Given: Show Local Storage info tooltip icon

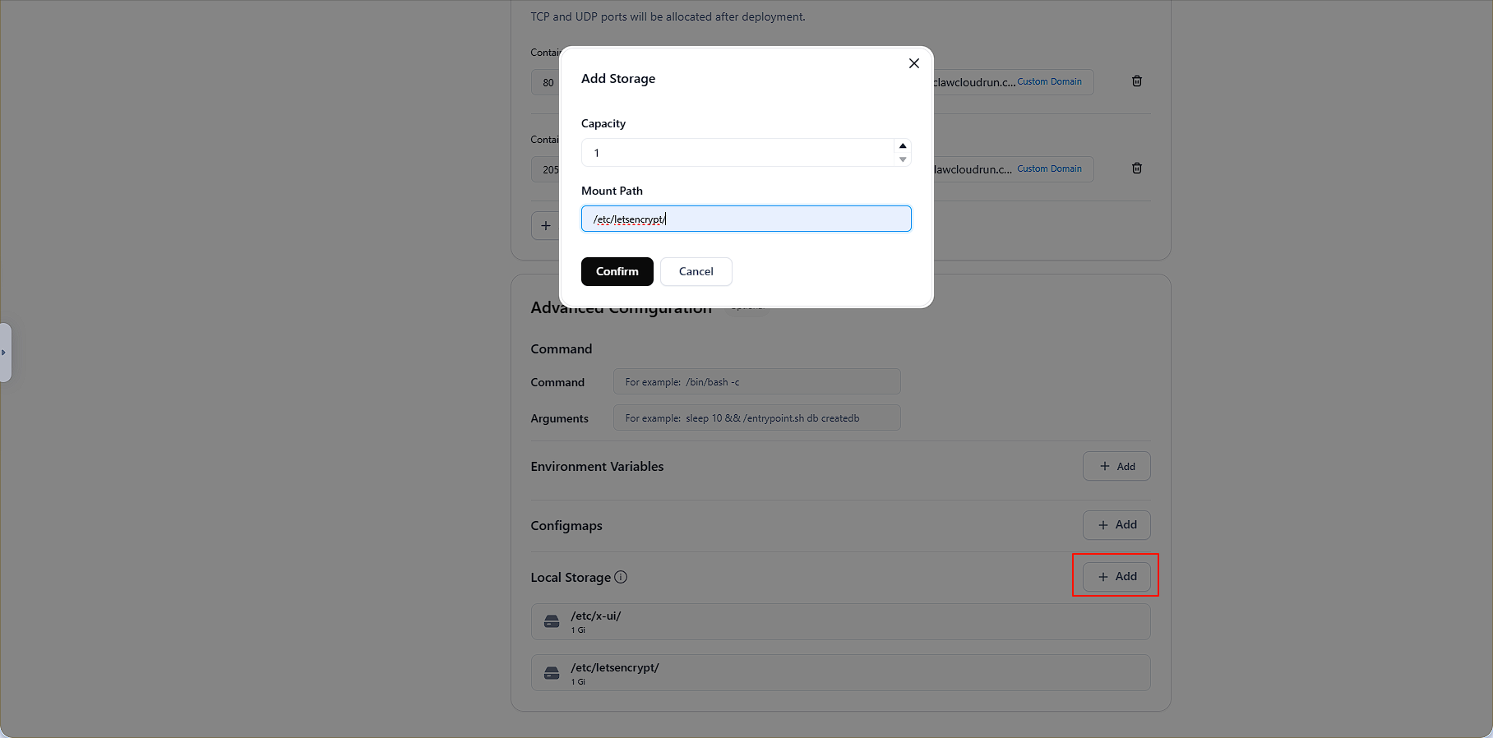Looking at the screenshot, I should coord(621,577).
